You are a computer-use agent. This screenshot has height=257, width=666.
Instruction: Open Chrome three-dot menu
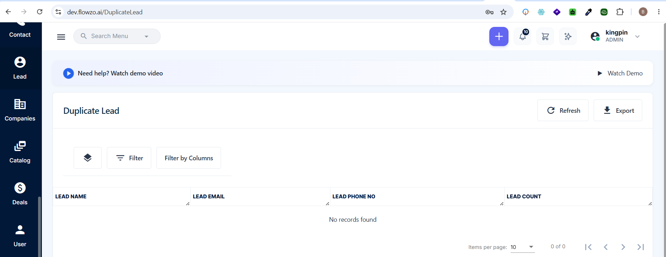point(659,12)
